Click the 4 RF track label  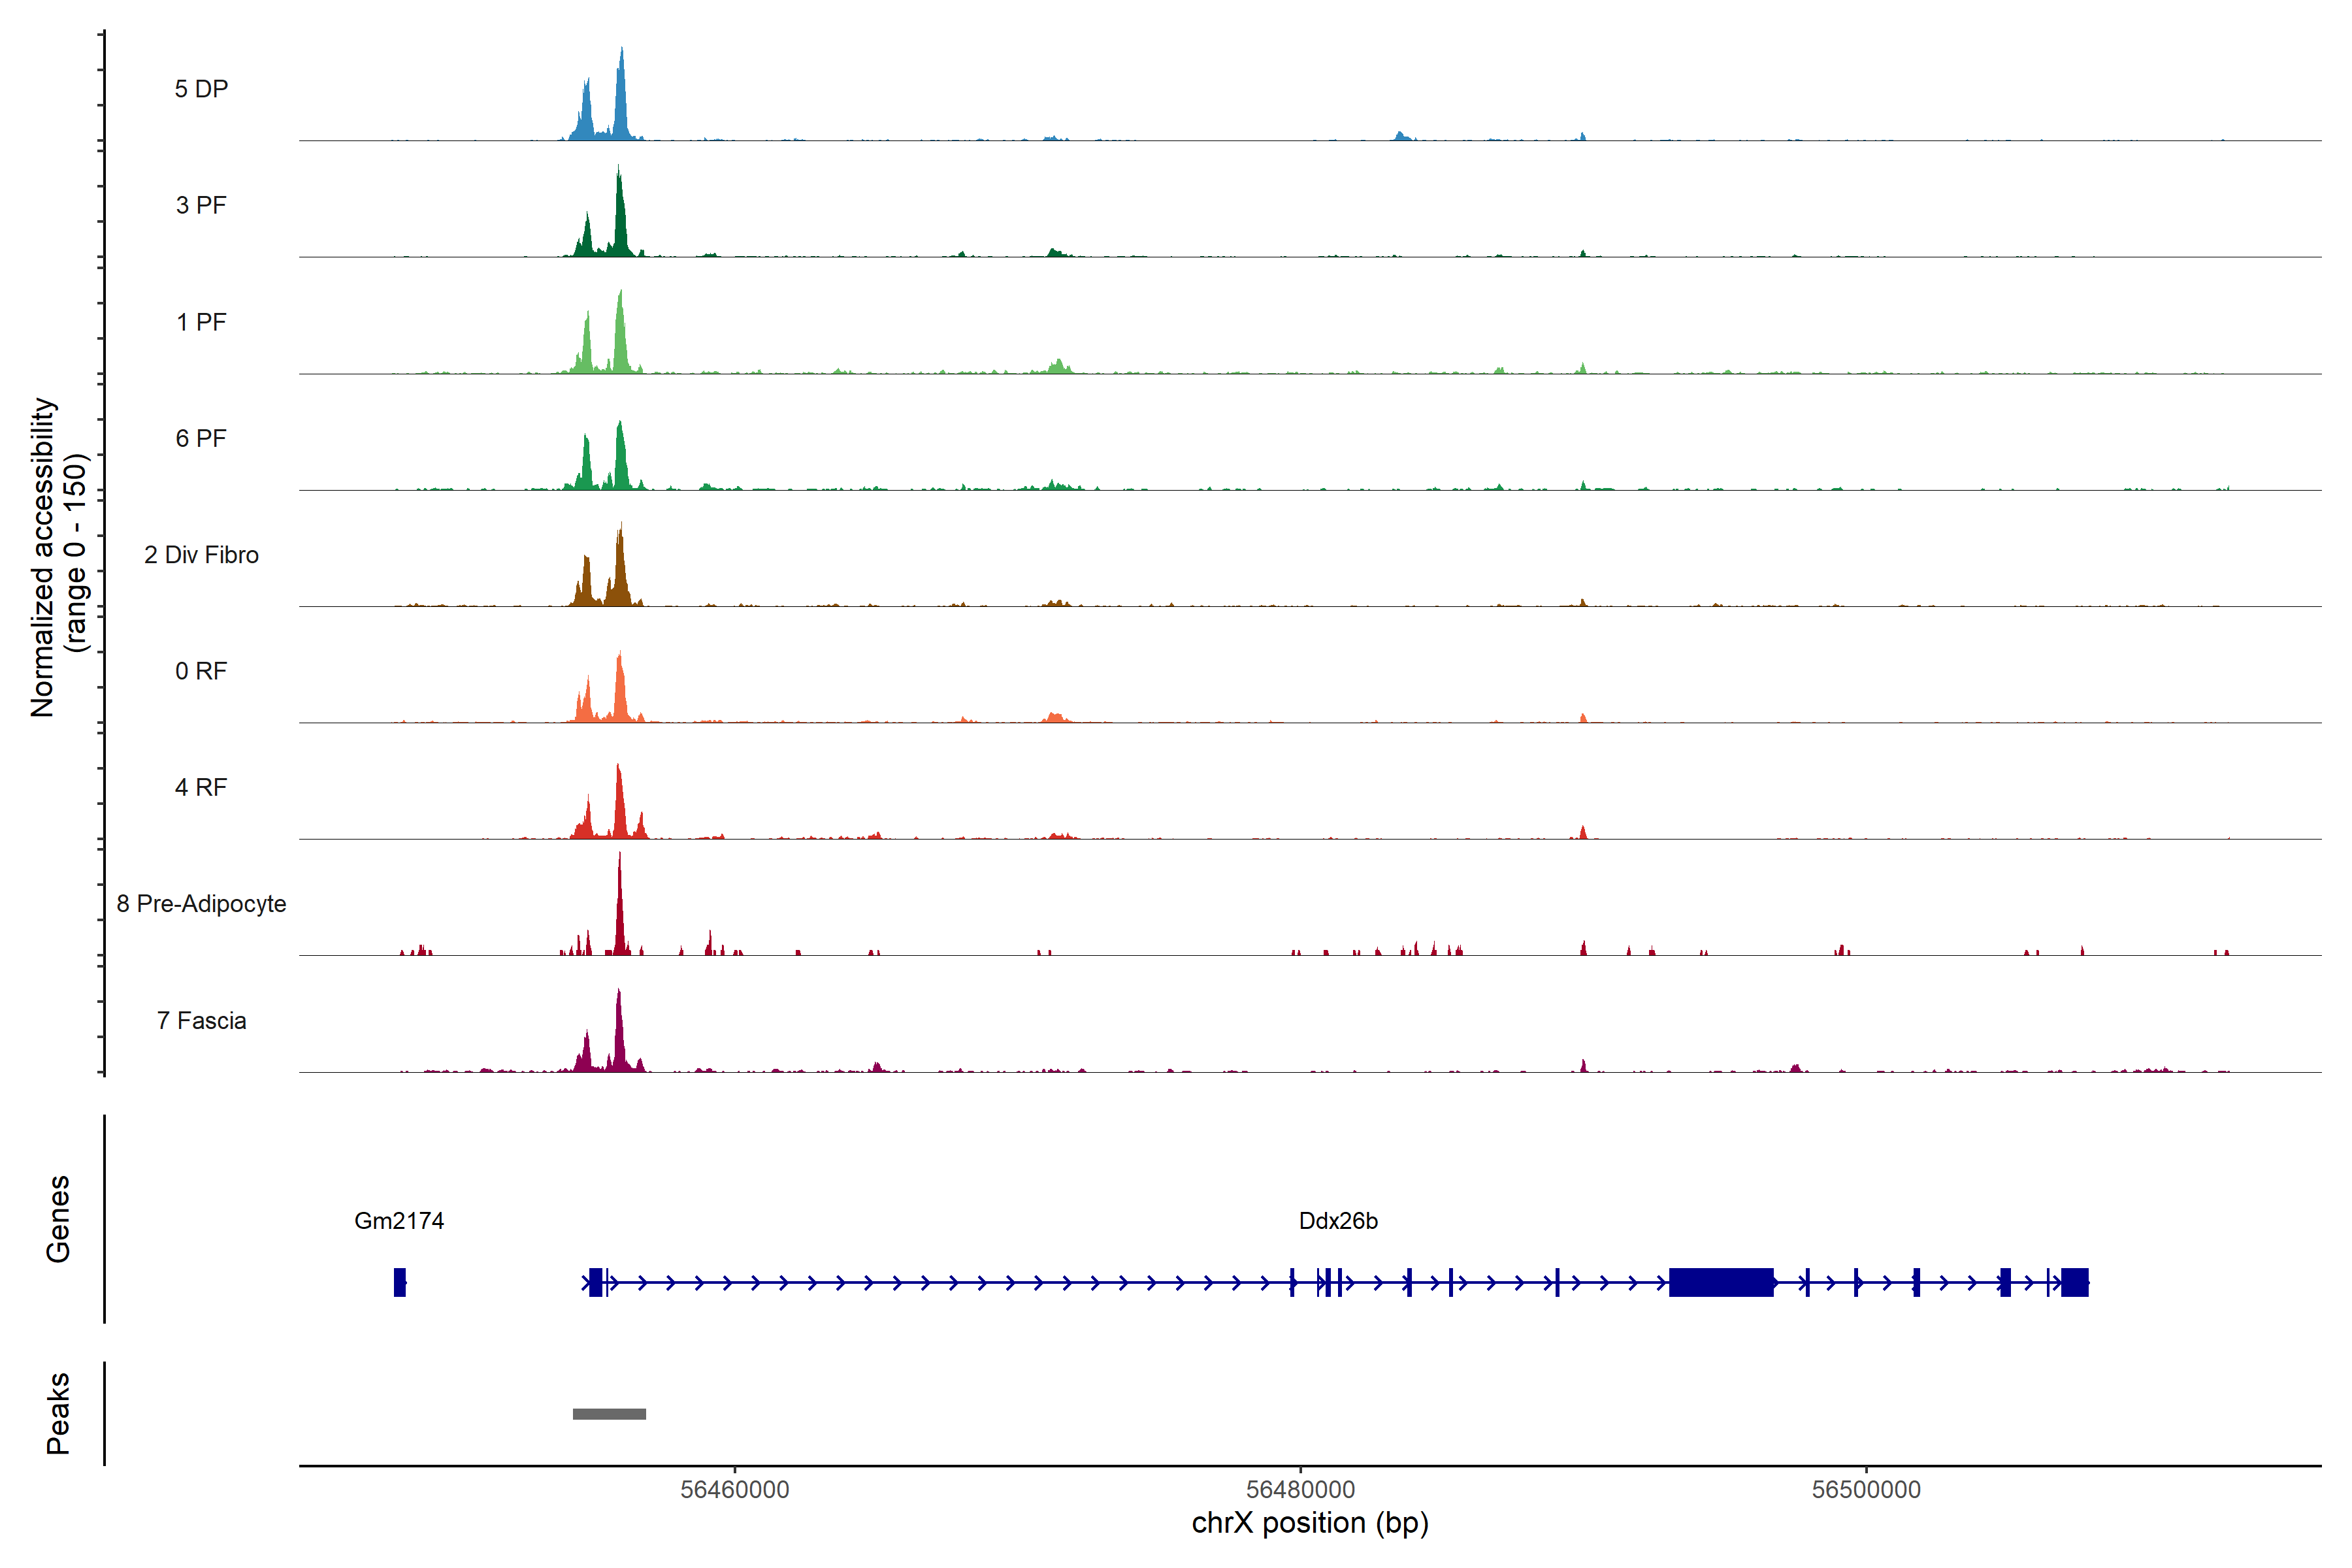pos(201,787)
